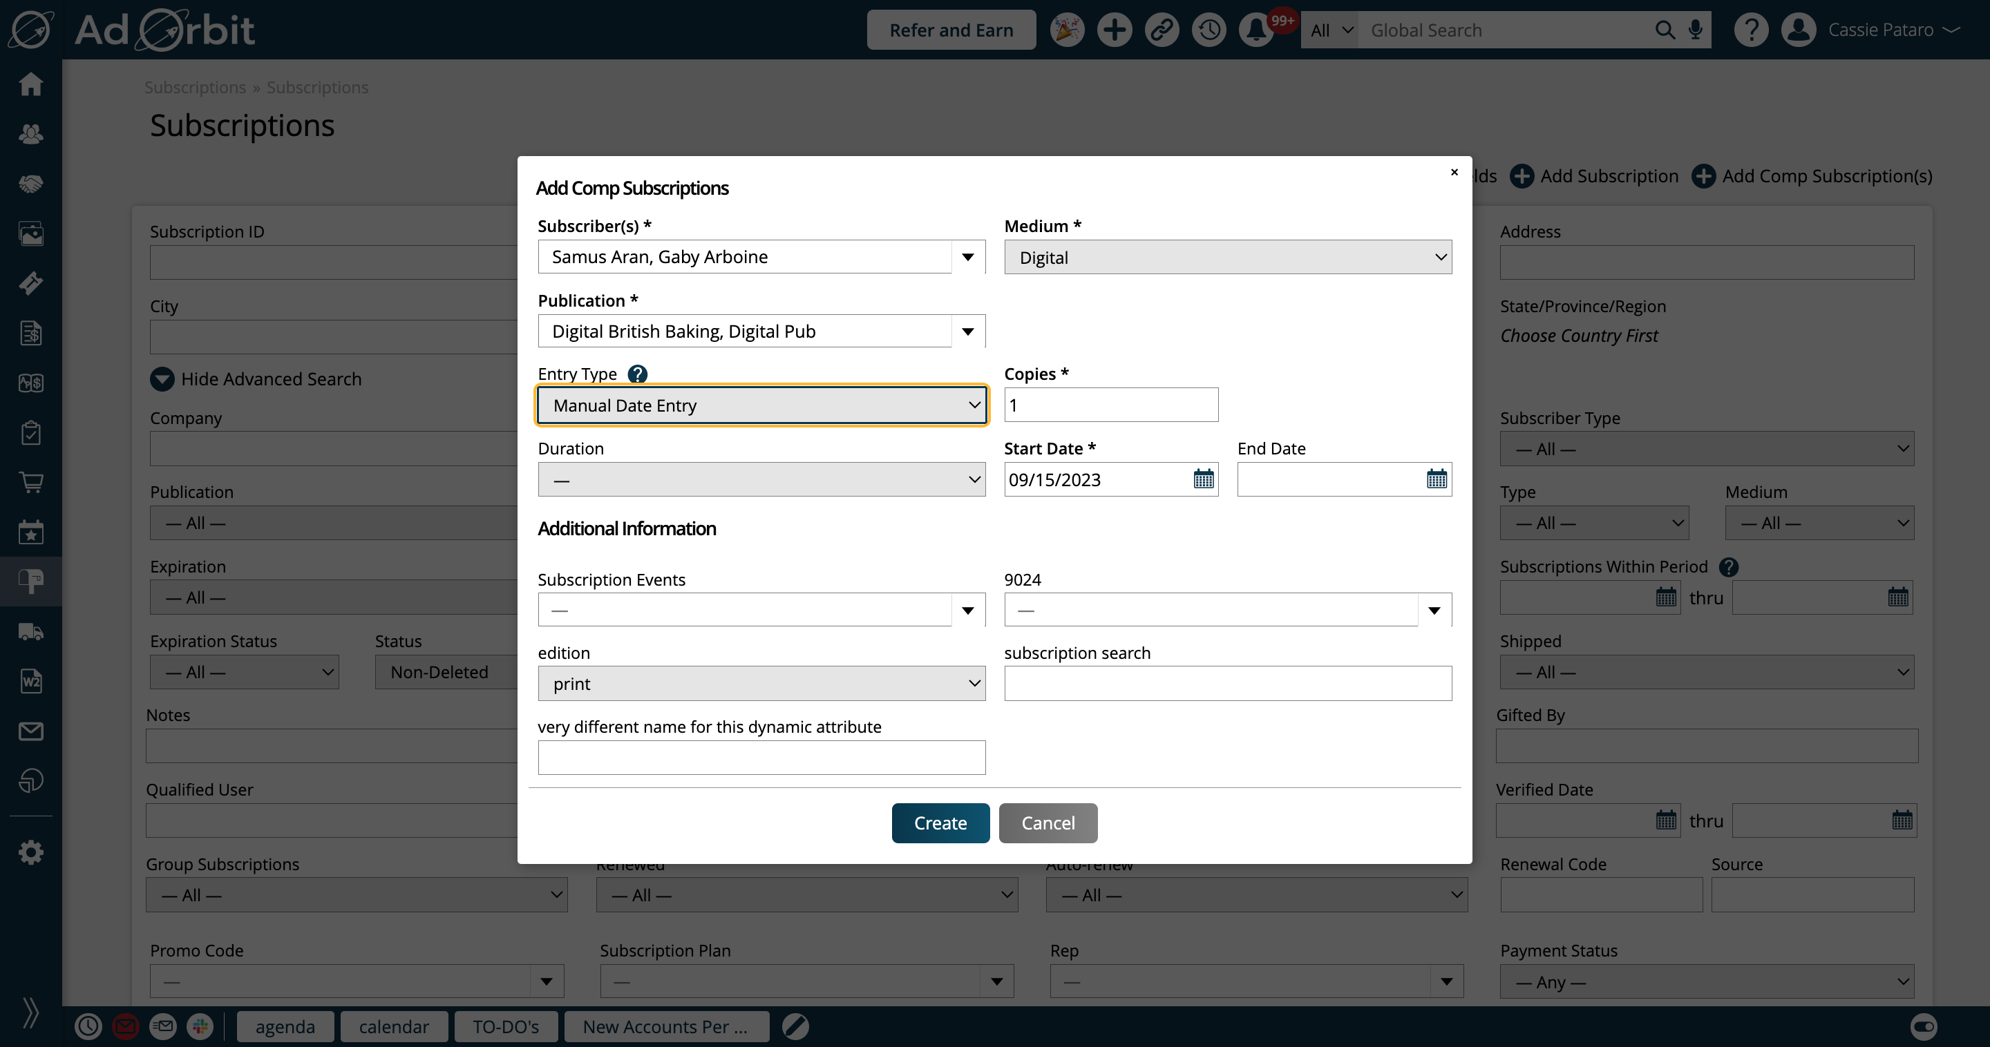Open the Payment Status Any dropdown
Image resolution: width=1990 pixels, height=1047 pixels.
pos(1707,981)
